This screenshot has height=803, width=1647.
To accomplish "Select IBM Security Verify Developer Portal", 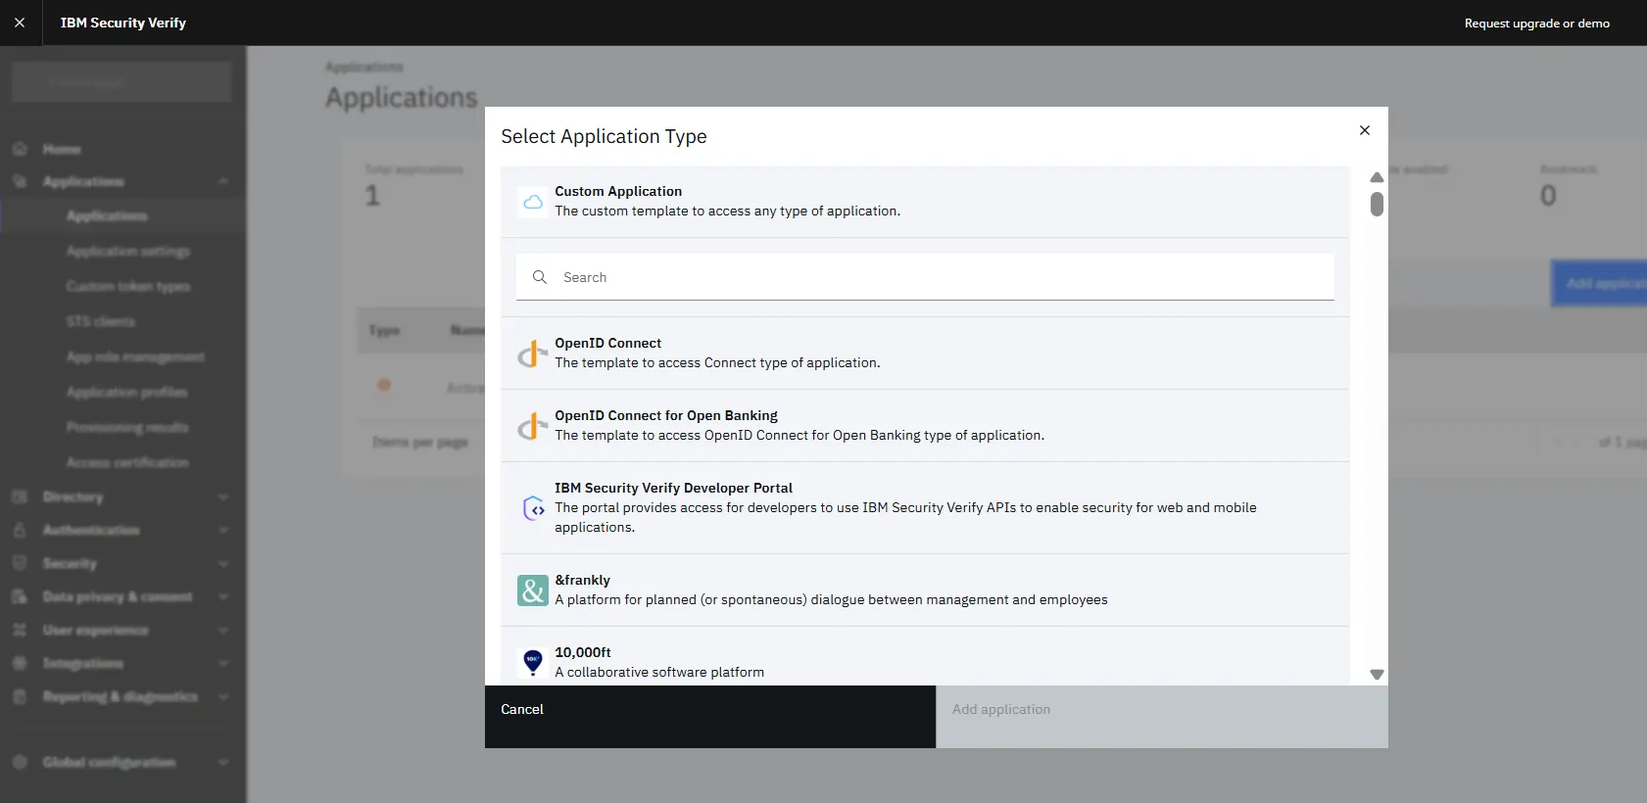I will coord(925,508).
